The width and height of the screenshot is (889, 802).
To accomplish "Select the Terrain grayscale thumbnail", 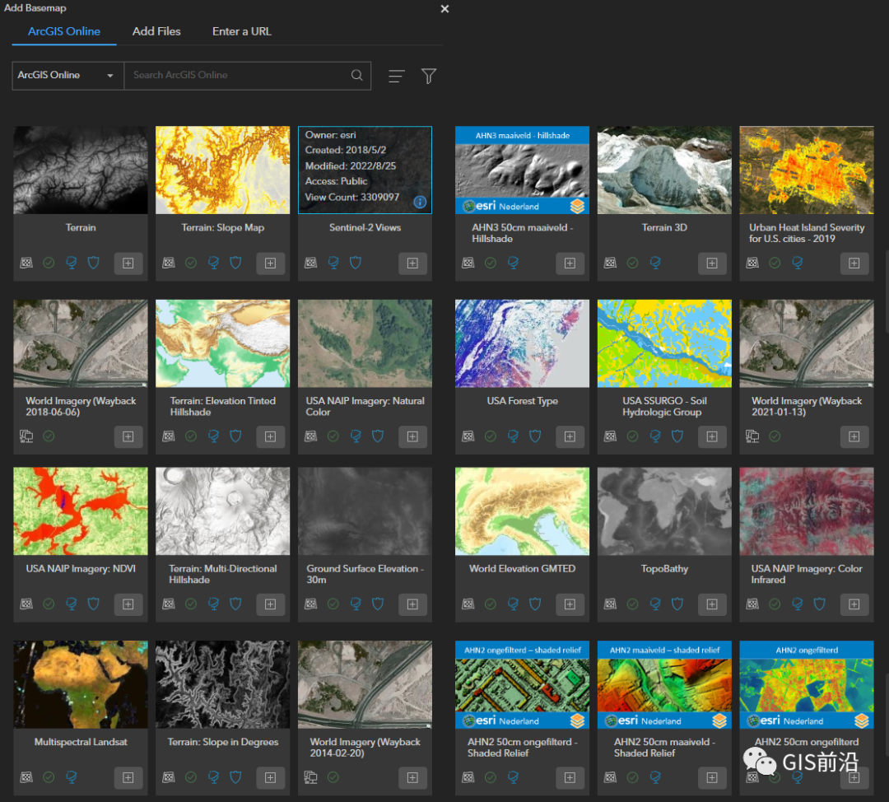I will 81,170.
